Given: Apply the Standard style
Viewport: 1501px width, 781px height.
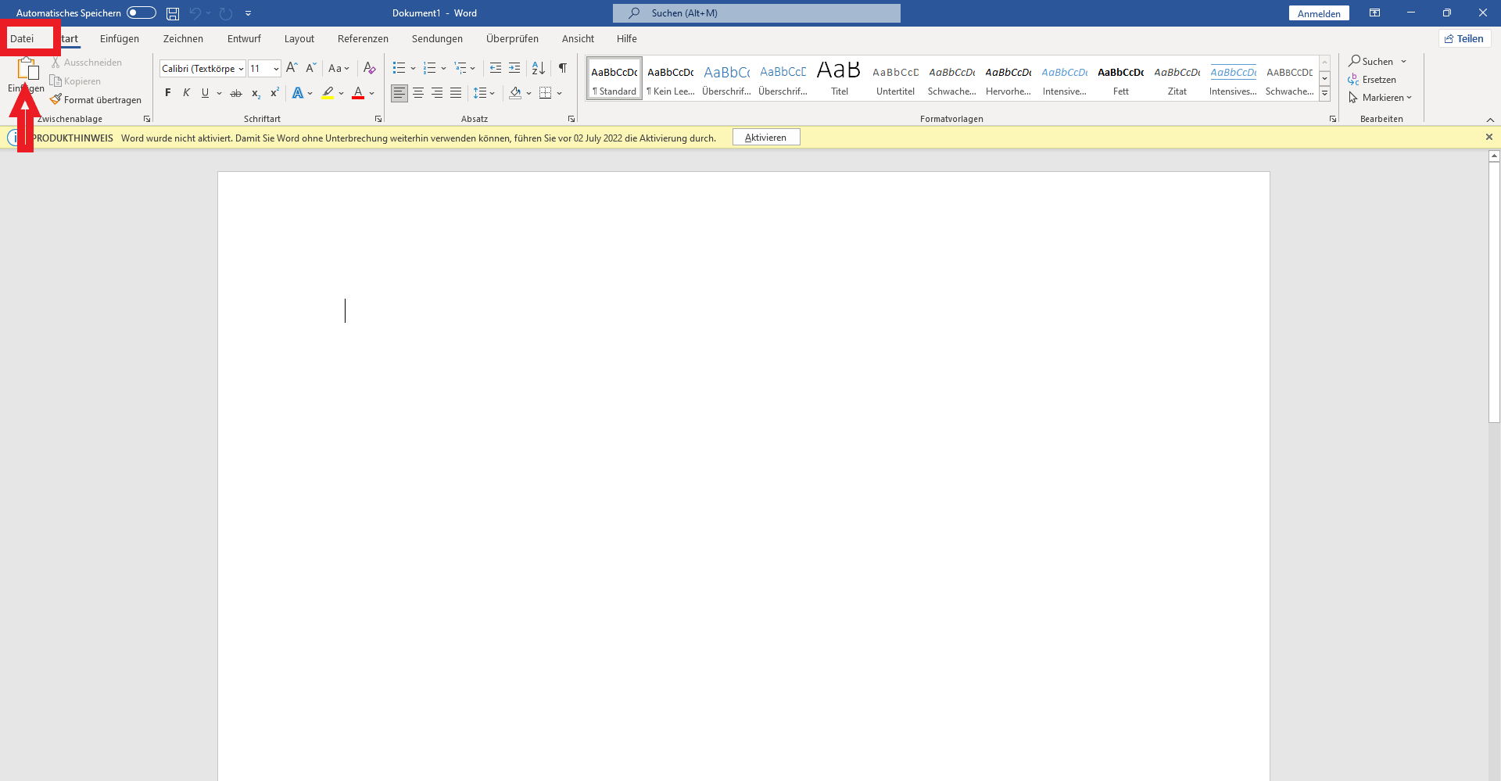Looking at the screenshot, I should [614, 78].
